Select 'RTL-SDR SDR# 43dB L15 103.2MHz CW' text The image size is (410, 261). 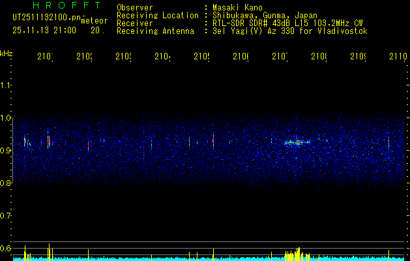point(287,23)
